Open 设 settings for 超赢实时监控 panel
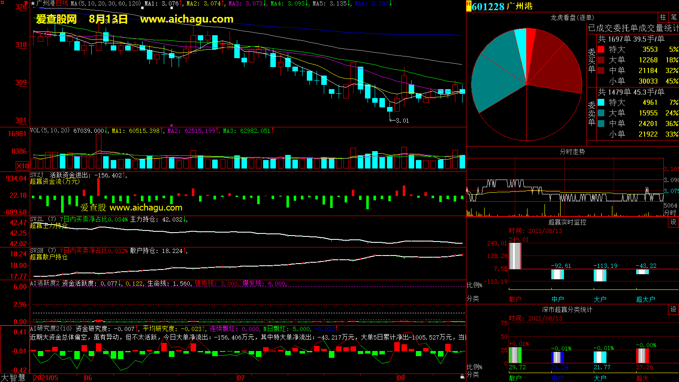The height and width of the screenshot is (382, 679). pyautogui.click(x=673, y=222)
